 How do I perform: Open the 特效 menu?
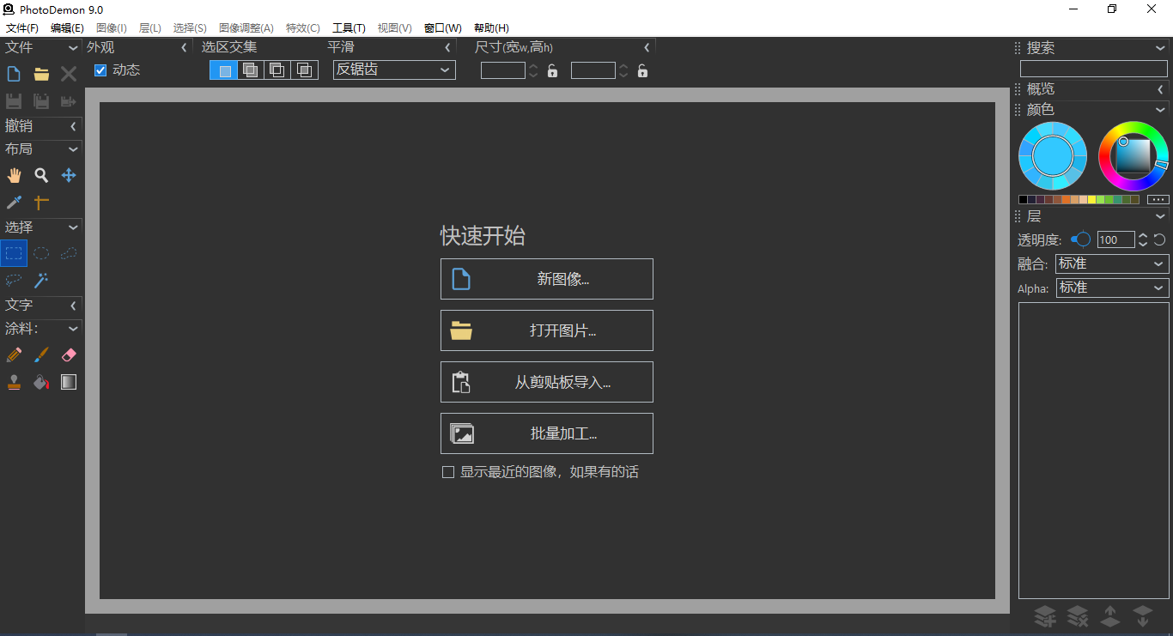click(302, 27)
